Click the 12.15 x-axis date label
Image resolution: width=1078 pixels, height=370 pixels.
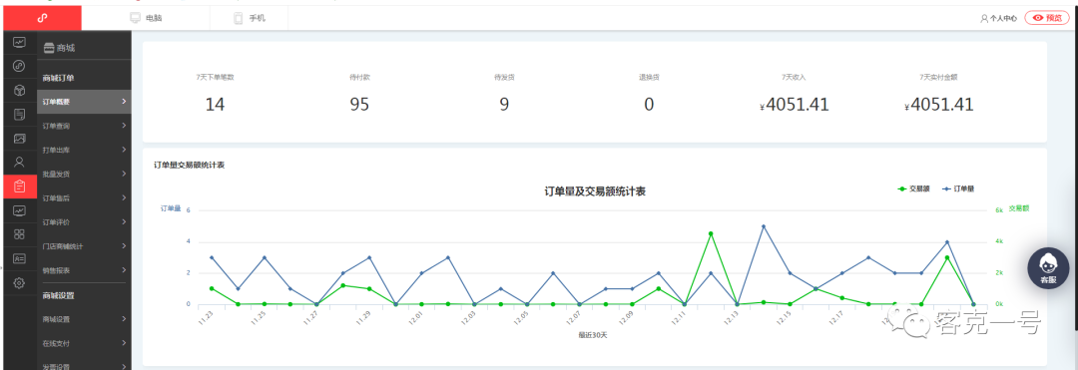click(784, 318)
